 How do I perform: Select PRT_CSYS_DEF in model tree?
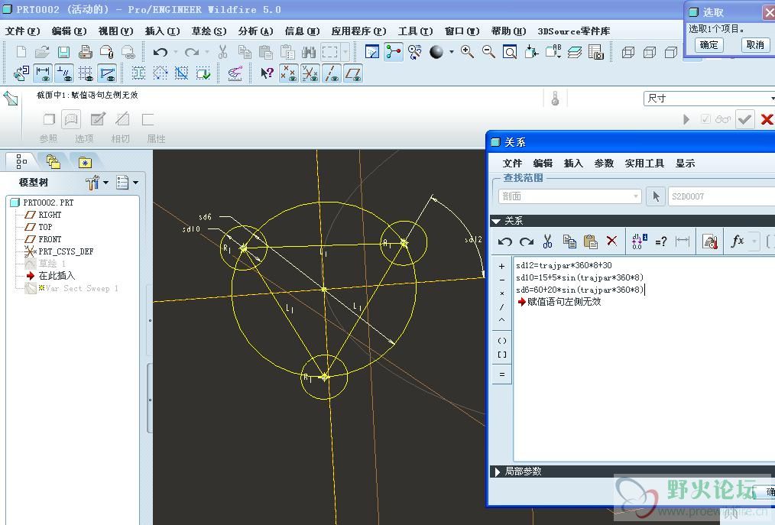point(66,251)
